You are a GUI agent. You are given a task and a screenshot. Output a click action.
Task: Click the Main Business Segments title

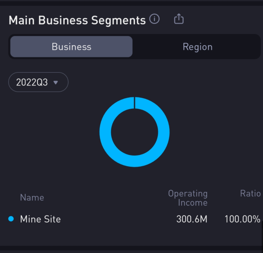tap(77, 20)
